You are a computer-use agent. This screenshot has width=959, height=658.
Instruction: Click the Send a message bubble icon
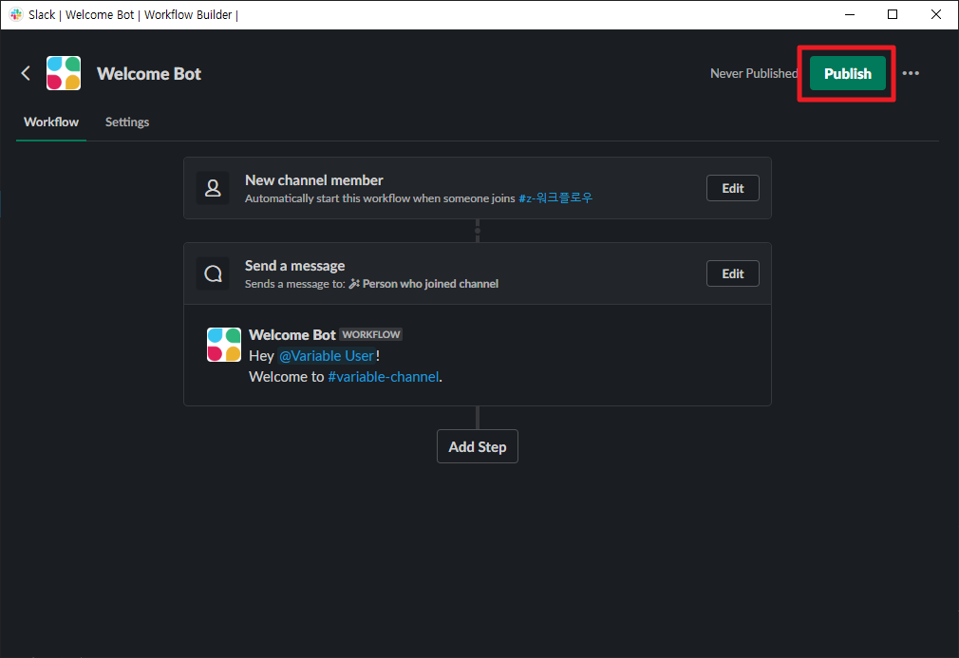click(x=213, y=274)
